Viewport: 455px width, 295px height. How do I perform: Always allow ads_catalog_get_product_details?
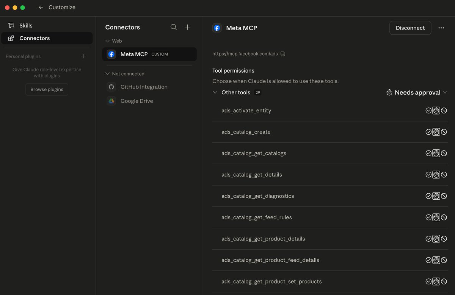pos(428,239)
